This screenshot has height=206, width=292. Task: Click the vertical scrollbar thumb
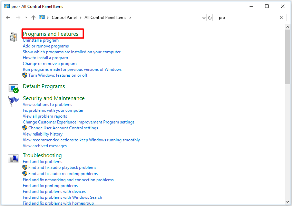click(288, 57)
